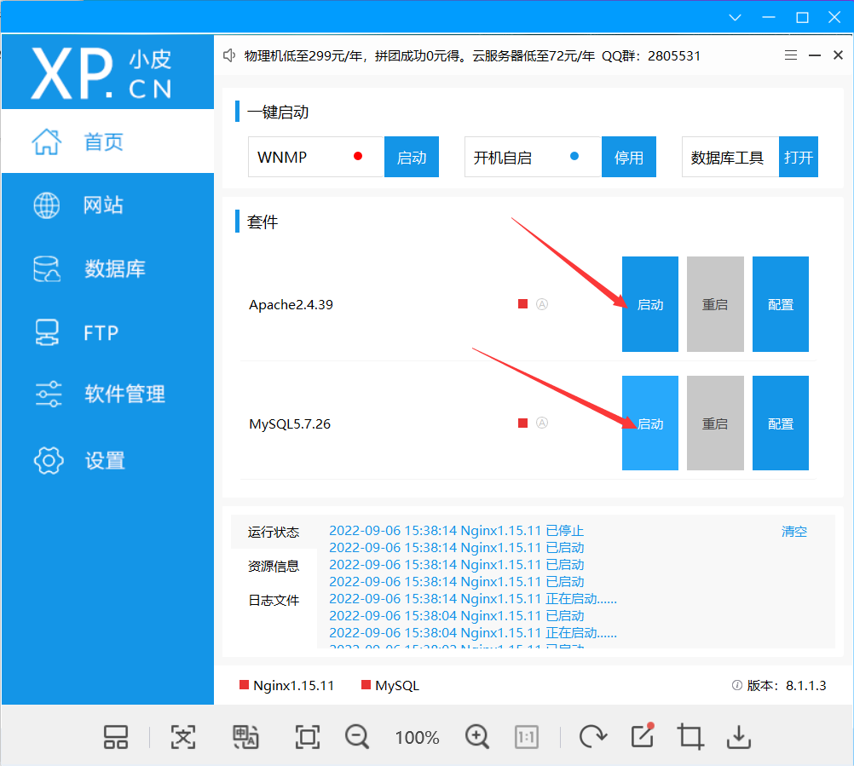Click the text recognition scan icon
Screen dimensions: 854x766
click(183, 737)
